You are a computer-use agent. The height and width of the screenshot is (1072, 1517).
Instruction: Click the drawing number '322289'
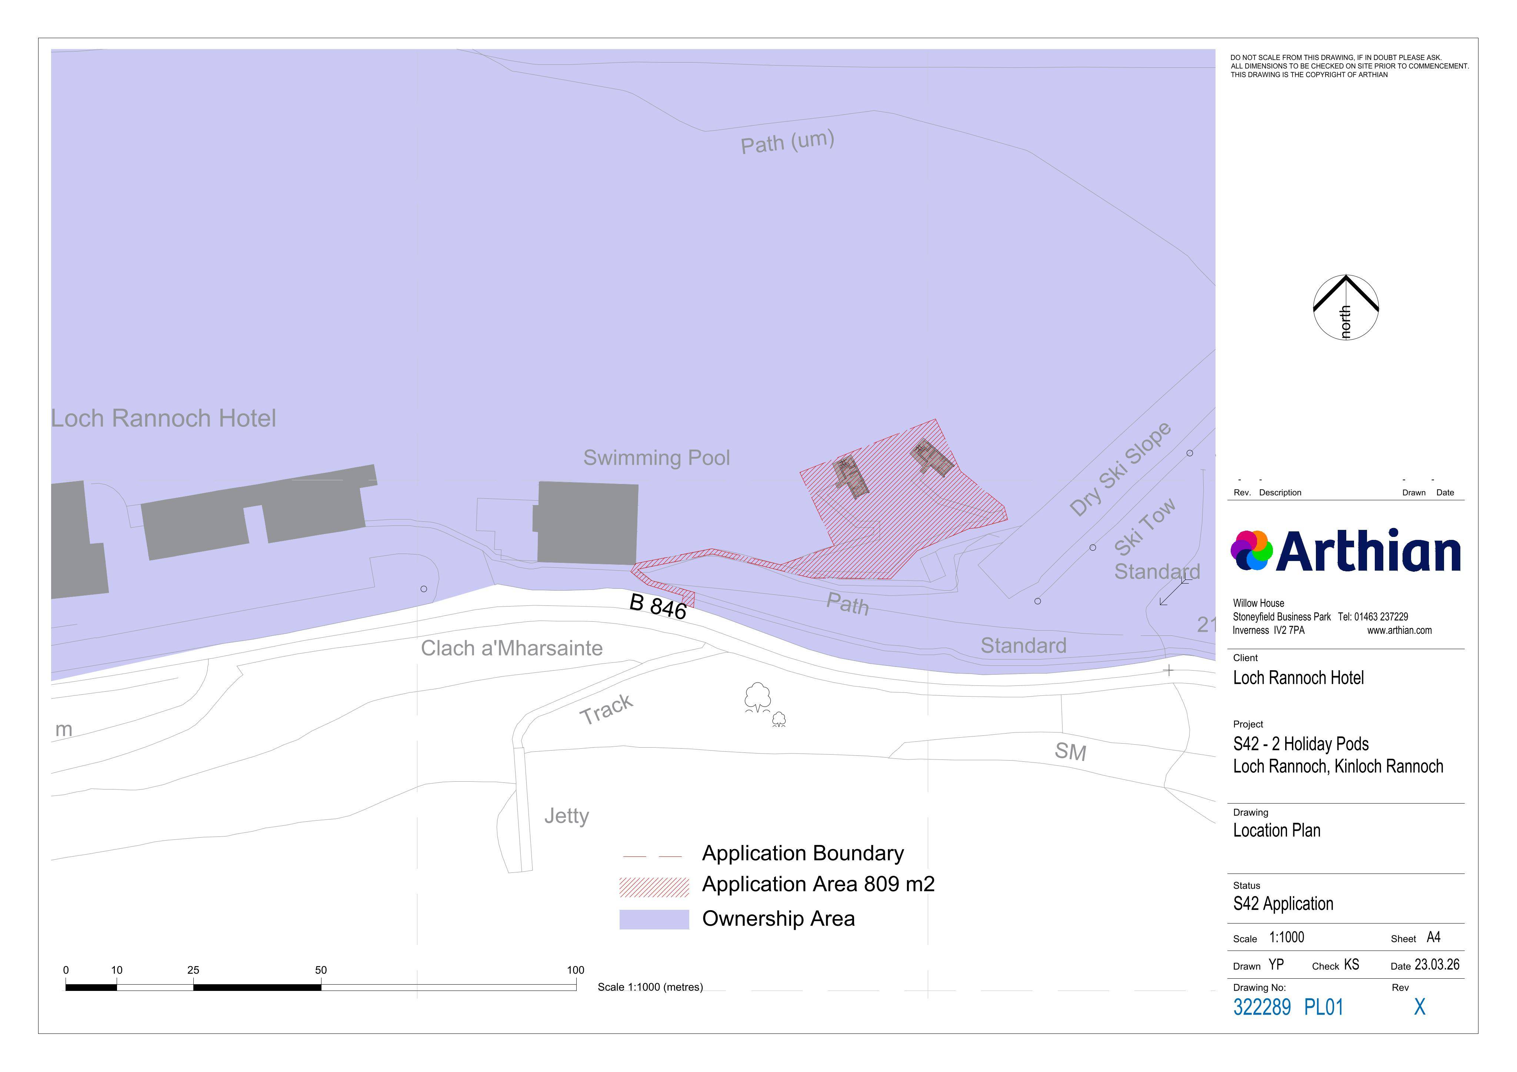pos(1262,1007)
